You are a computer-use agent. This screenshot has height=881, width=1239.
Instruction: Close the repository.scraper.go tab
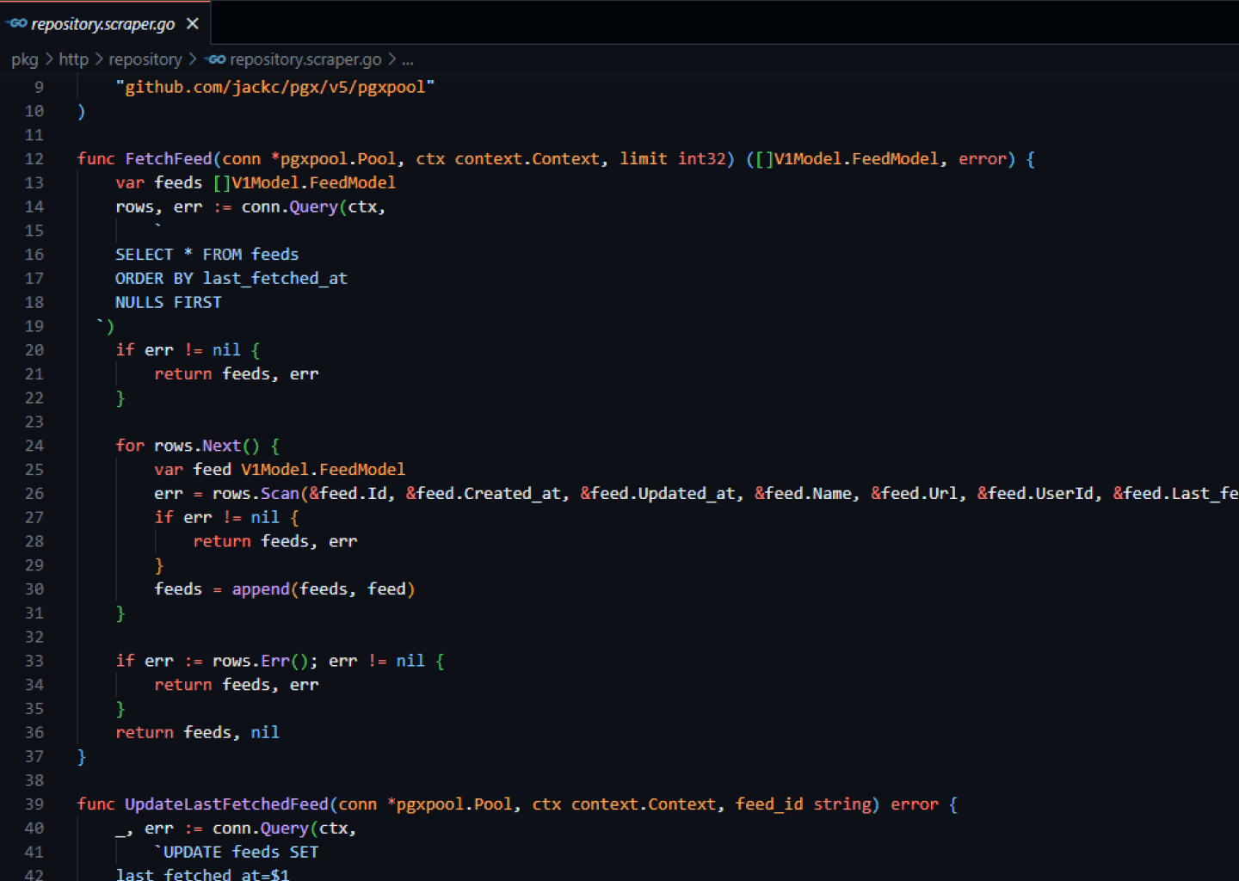point(191,23)
